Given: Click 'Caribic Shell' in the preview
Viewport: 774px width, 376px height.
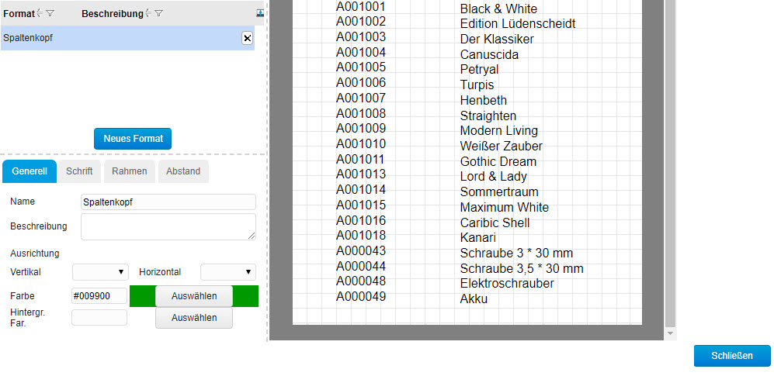Looking at the screenshot, I should (x=495, y=222).
